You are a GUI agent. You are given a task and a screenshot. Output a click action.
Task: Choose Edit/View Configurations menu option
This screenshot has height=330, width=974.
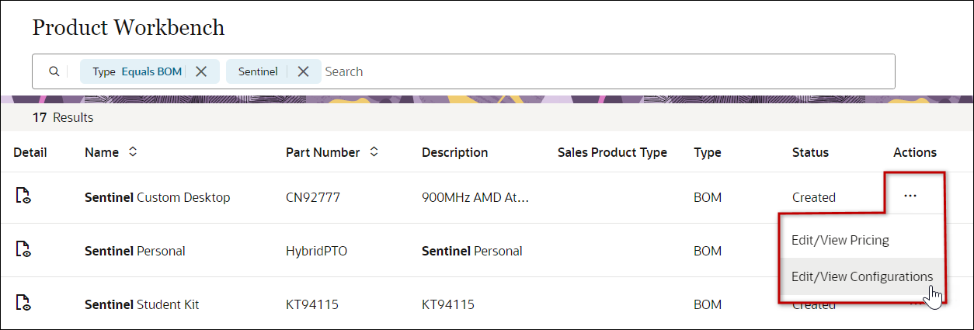point(861,276)
